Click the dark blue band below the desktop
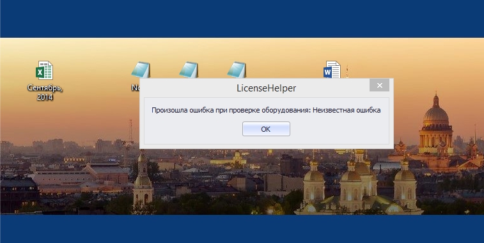Image resolution: width=484 pixels, height=243 pixels. pos(242,229)
